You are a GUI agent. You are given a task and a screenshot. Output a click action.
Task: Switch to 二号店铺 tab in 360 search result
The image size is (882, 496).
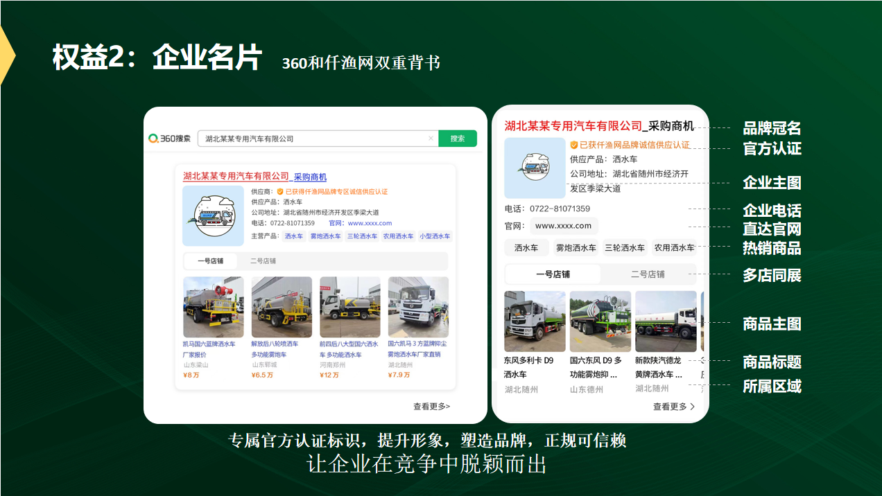click(263, 261)
